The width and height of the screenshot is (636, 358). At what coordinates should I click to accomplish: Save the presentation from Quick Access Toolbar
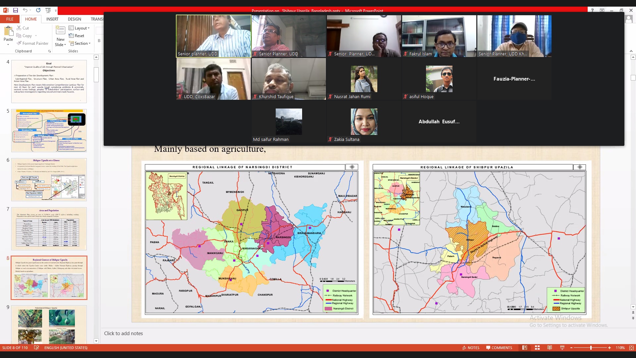(x=15, y=10)
